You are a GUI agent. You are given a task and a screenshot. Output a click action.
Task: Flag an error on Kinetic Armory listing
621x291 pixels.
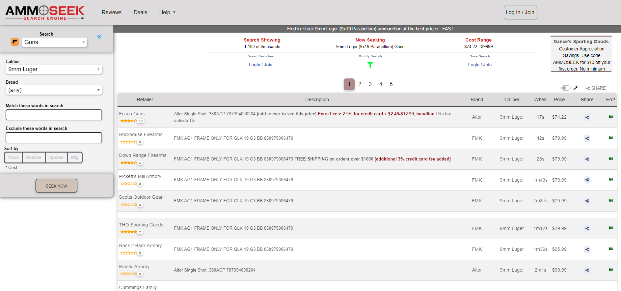(611, 270)
